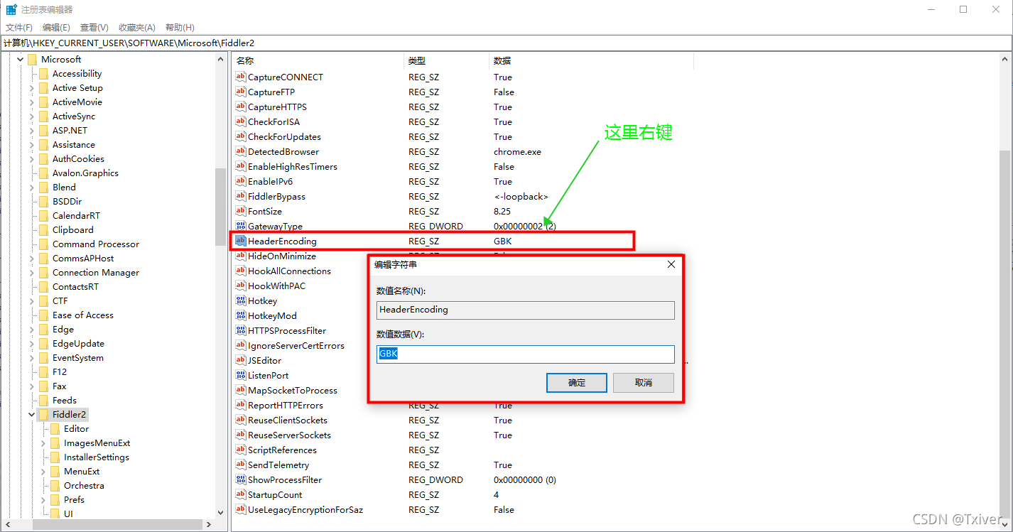Click 确定 in the edit string dialog

click(577, 383)
